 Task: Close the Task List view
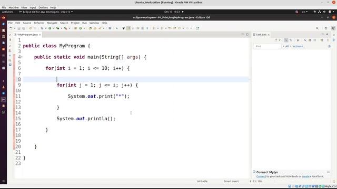[269, 35]
